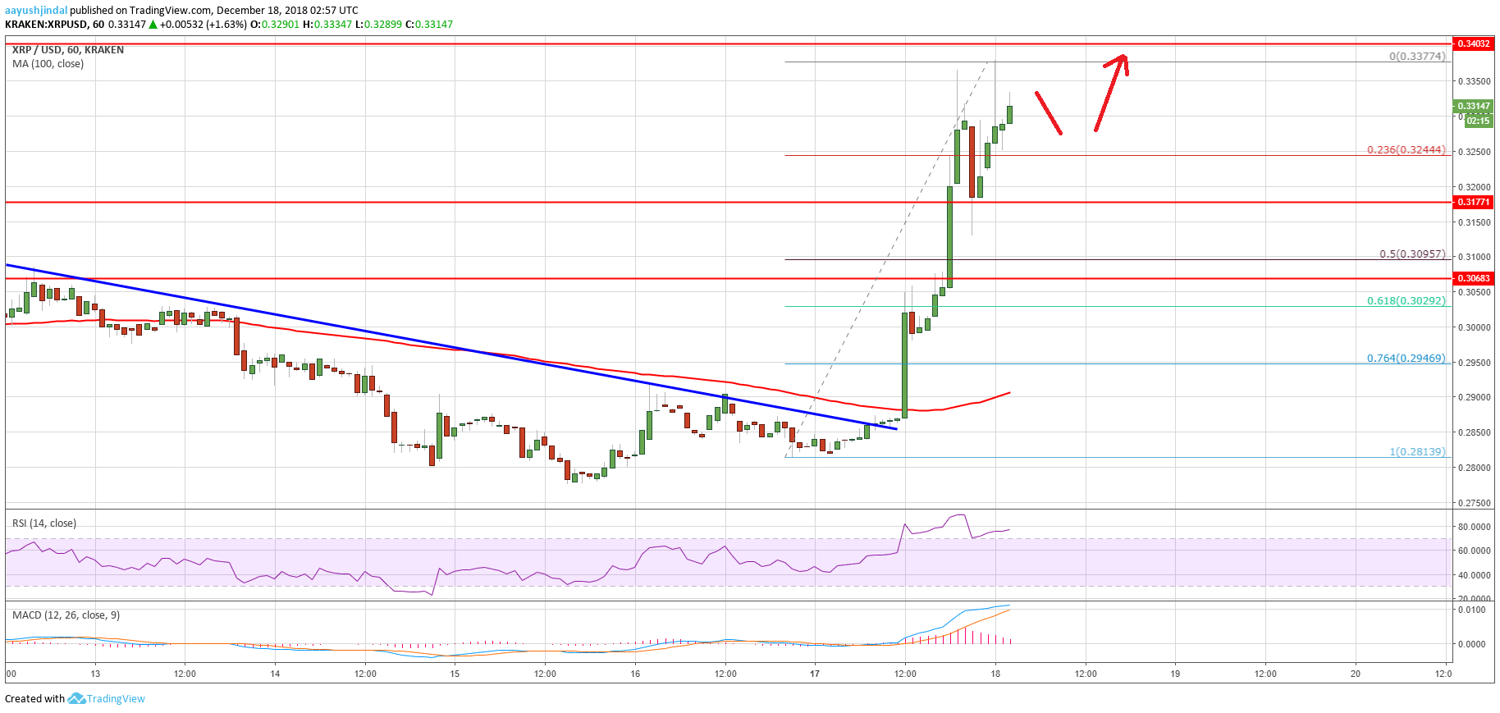
Task: Click the MACD (12, 26, close, 9) label
Action: point(66,615)
